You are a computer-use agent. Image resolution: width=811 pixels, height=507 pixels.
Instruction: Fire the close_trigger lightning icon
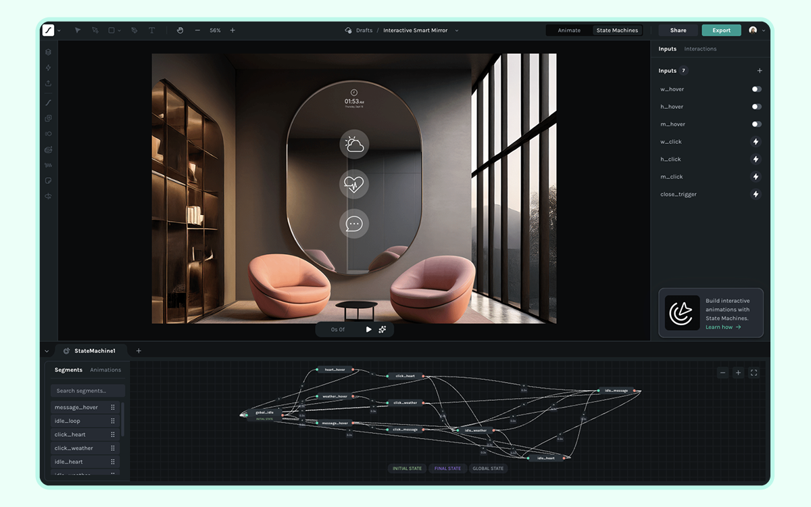point(756,195)
